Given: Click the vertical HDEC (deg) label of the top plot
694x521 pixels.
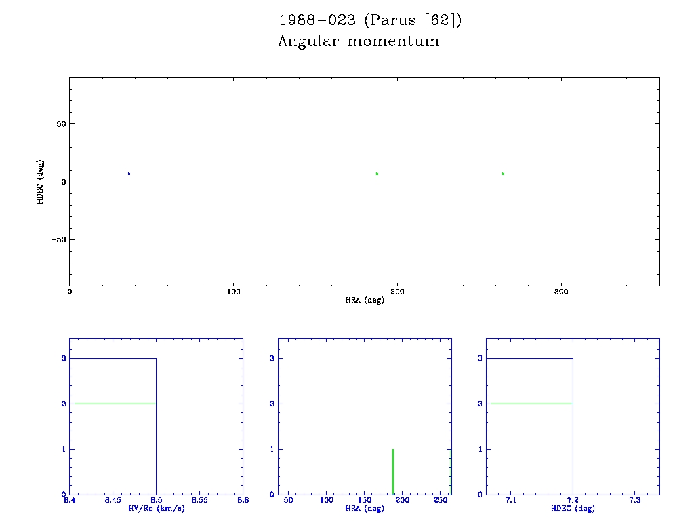Looking at the screenshot, I should coord(41,181).
